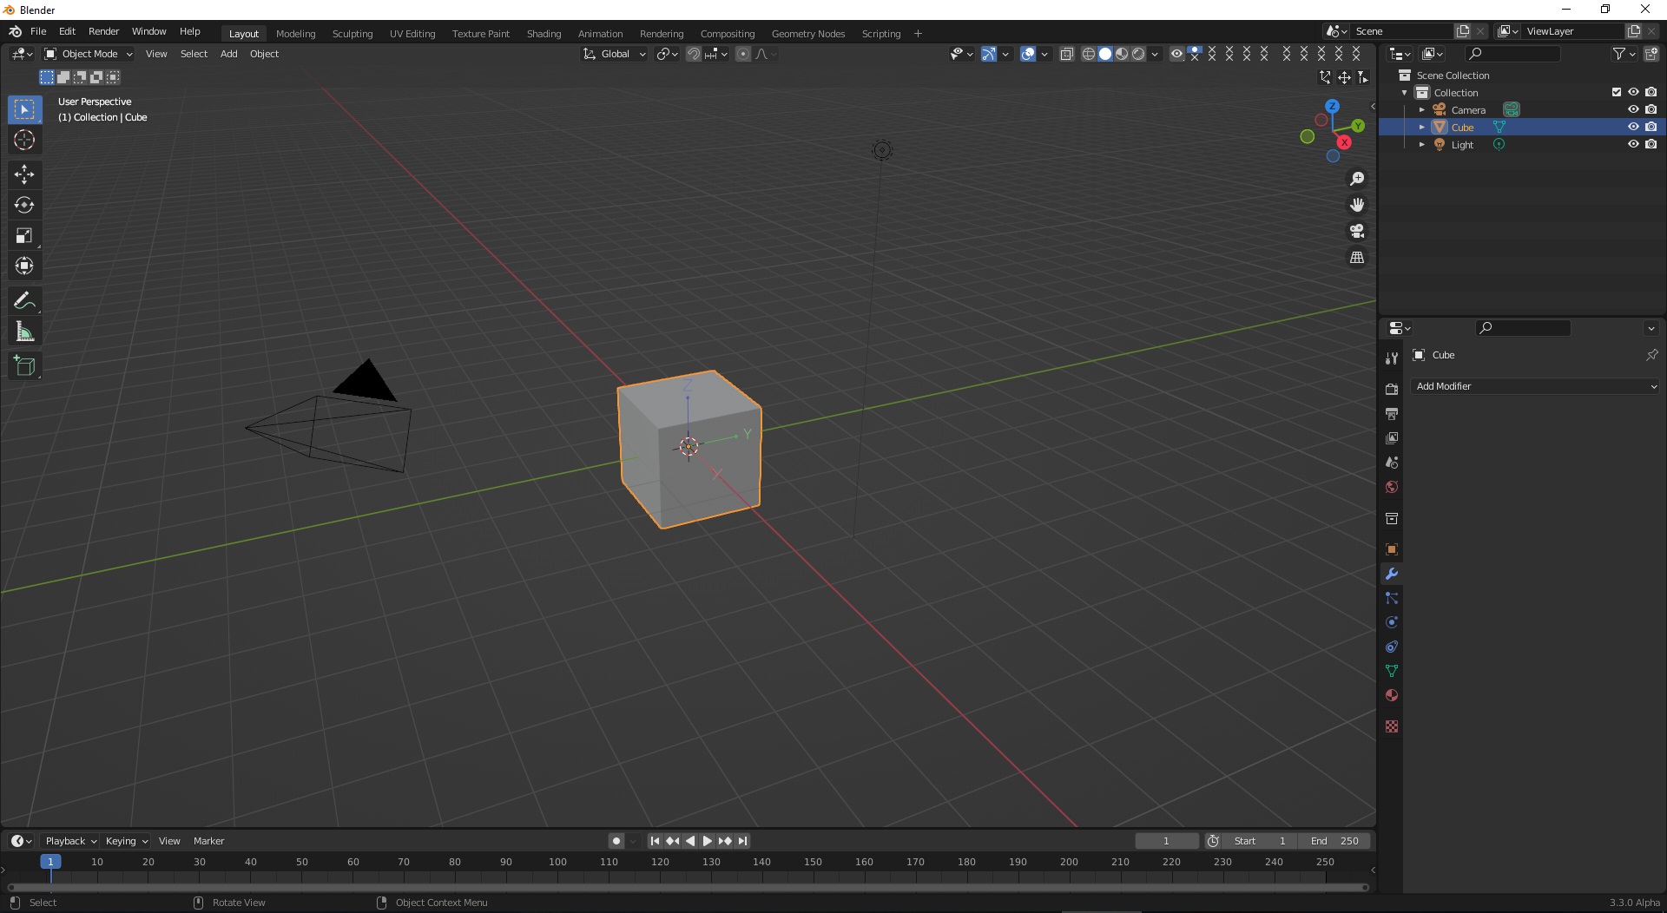Click Play animation button

click(x=708, y=841)
